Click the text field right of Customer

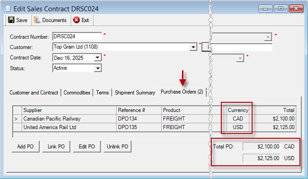tap(242, 47)
